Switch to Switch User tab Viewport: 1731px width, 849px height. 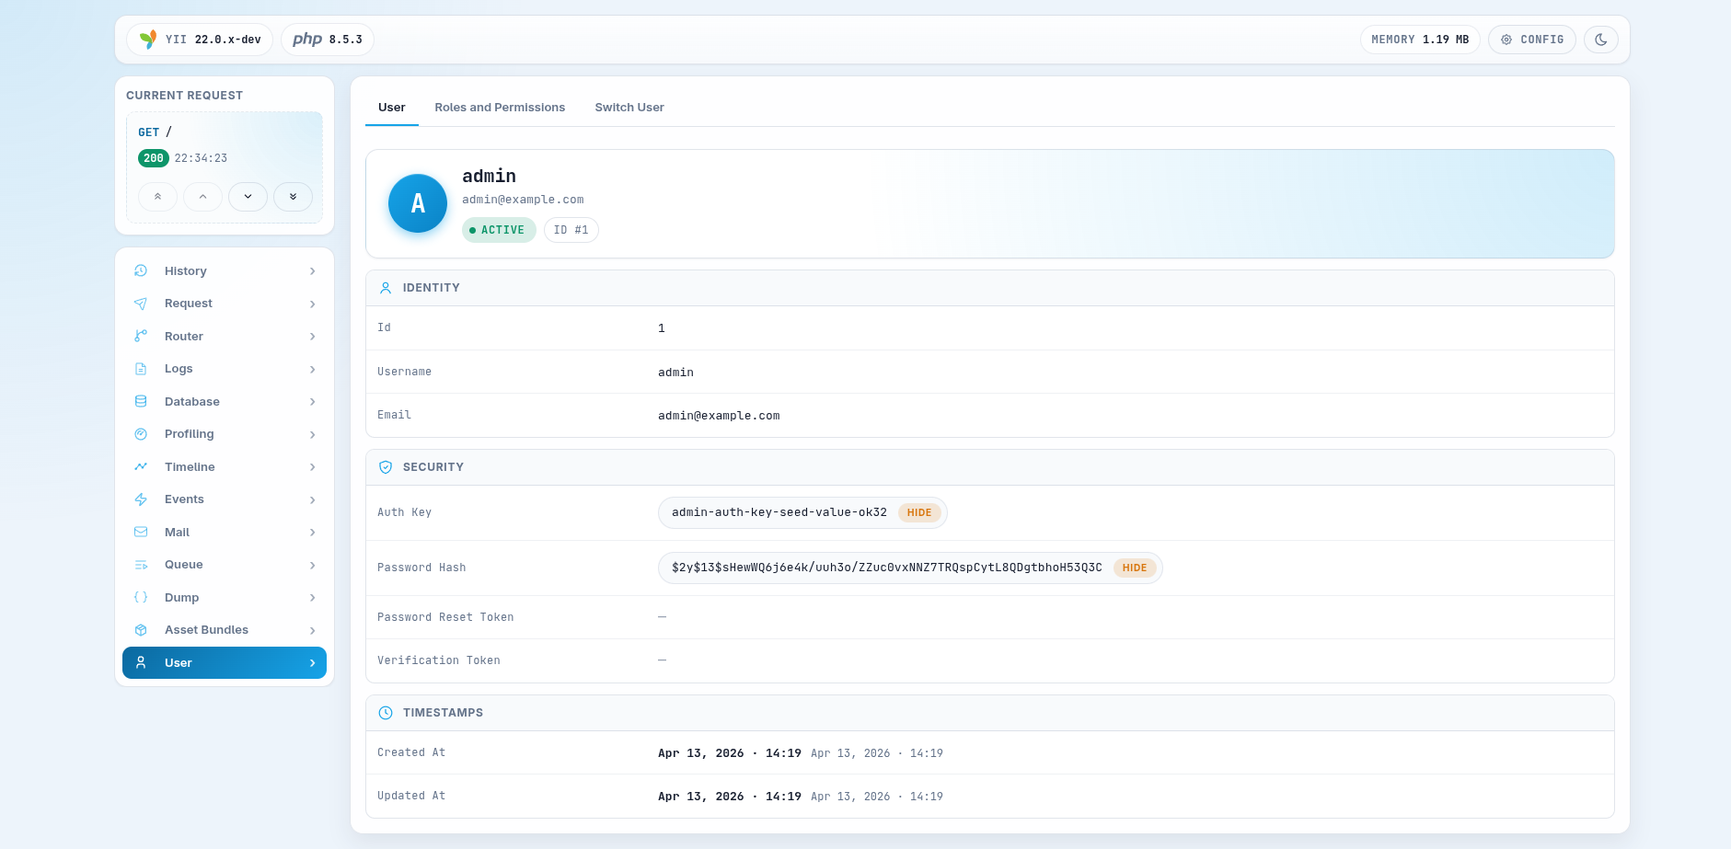[629, 108]
